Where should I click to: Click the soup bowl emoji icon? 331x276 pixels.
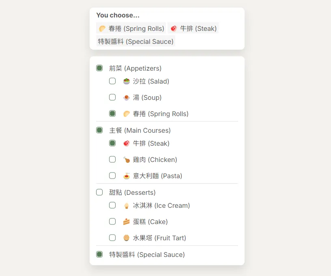coord(127,97)
